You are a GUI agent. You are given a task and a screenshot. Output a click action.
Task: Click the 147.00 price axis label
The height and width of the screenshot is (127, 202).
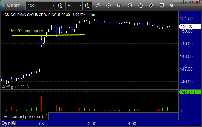point(186,69)
